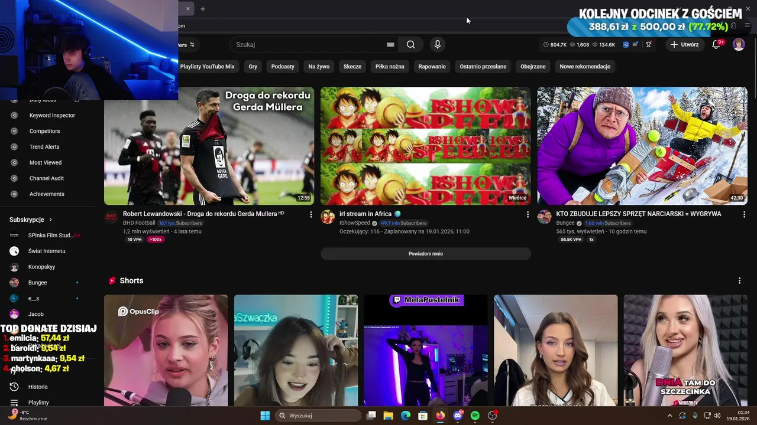Close the current browser tab
The height and width of the screenshot is (425, 757).
[188, 9]
